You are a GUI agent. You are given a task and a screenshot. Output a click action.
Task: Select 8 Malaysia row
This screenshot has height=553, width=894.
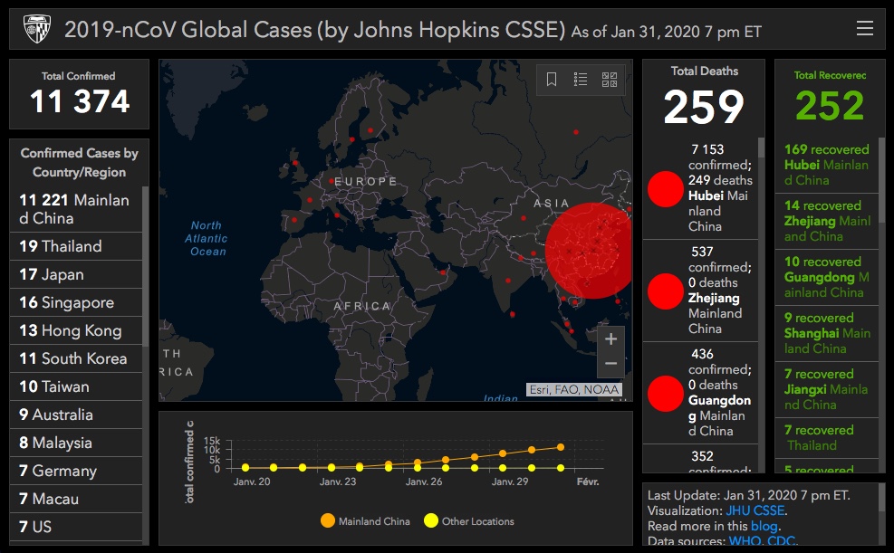pyautogui.click(x=76, y=443)
